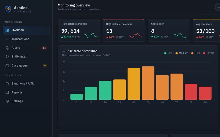
Task: Open the High-risk alerts (open) card
Action: (x=124, y=30)
